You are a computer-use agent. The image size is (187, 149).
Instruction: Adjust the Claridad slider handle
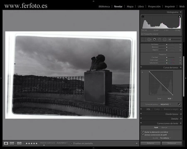pos(167,57)
